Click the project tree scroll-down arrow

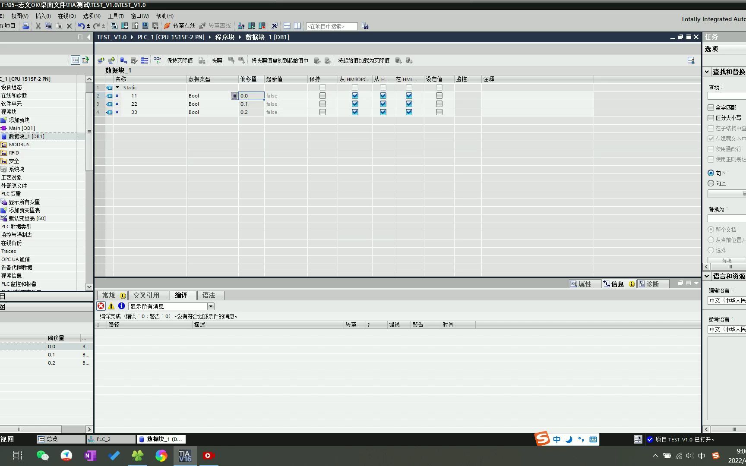[x=89, y=287]
